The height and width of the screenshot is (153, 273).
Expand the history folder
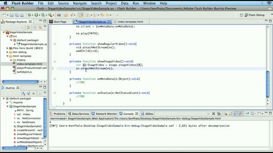click(11, 60)
